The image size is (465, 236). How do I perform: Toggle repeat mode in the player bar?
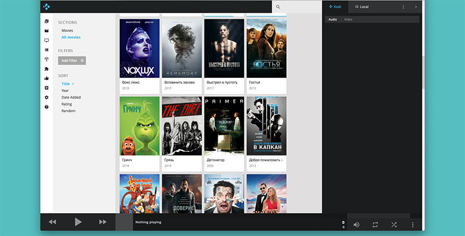(375, 225)
